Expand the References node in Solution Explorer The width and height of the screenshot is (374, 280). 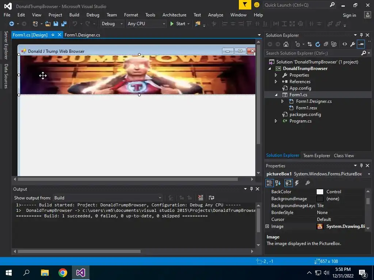point(276,82)
